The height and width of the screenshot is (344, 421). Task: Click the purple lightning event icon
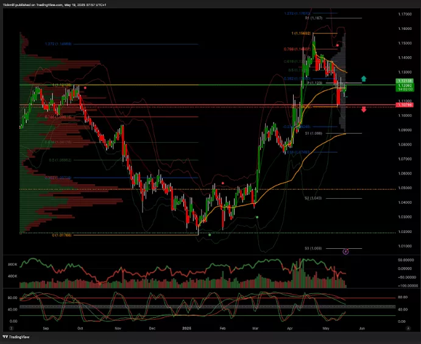coord(346,251)
